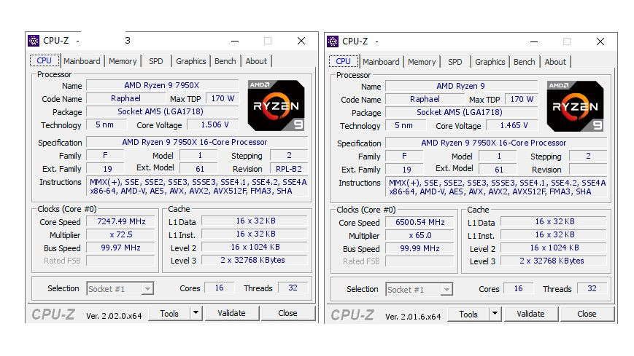Show the About tab in the right window
The image size is (634, 356).
[555, 62]
